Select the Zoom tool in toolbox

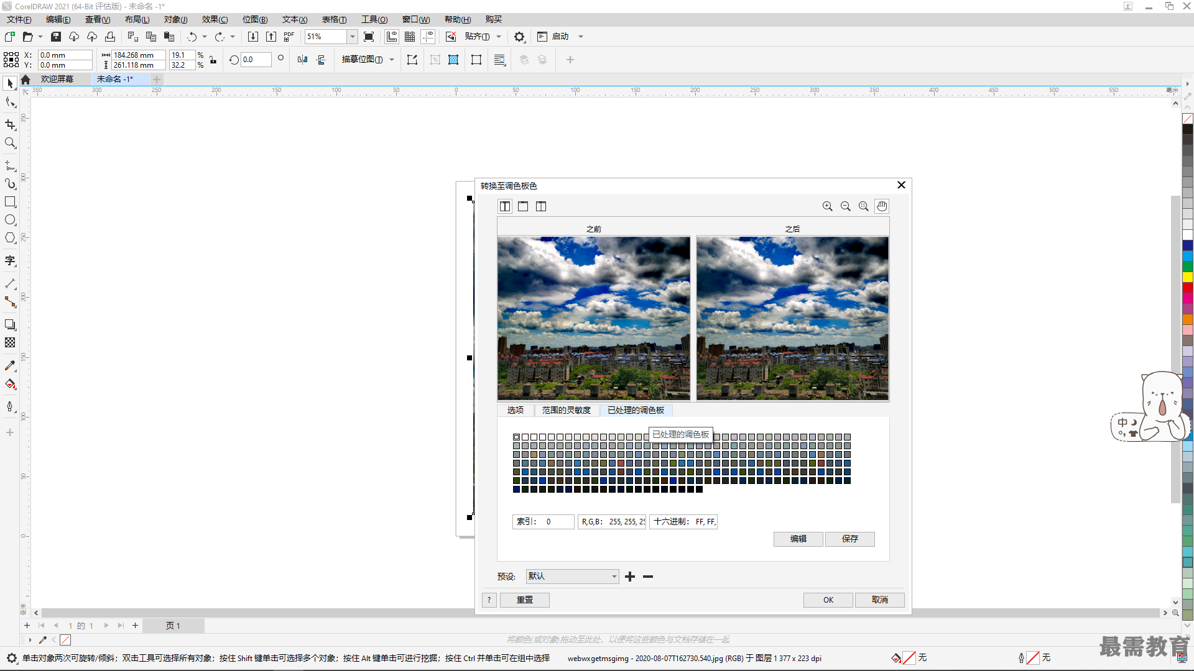[10, 143]
